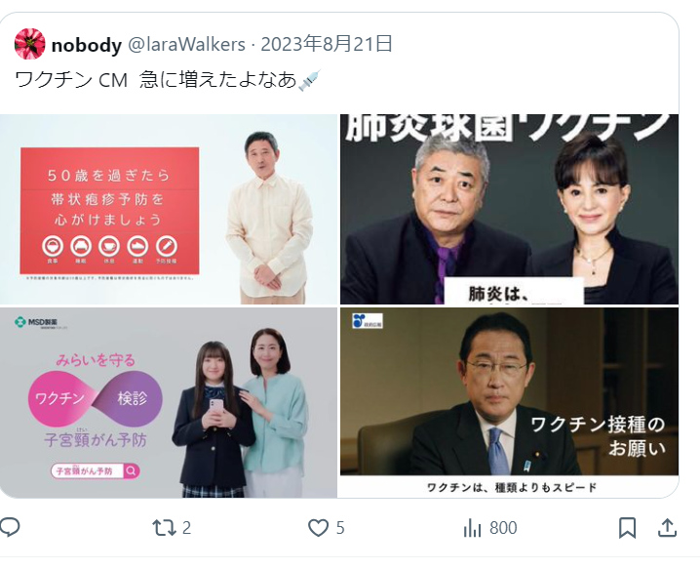Open the share upload icon

[668, 527]
